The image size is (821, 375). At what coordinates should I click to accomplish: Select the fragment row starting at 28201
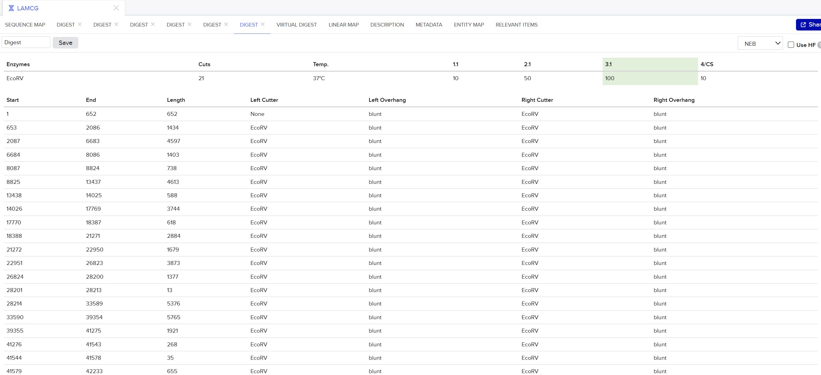pos(14,290)
